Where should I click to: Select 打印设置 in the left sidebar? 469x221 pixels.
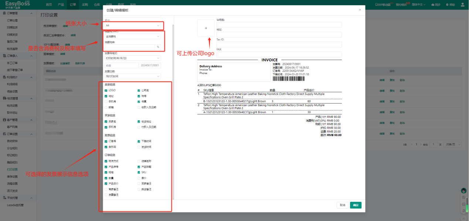tap(12, 169)
